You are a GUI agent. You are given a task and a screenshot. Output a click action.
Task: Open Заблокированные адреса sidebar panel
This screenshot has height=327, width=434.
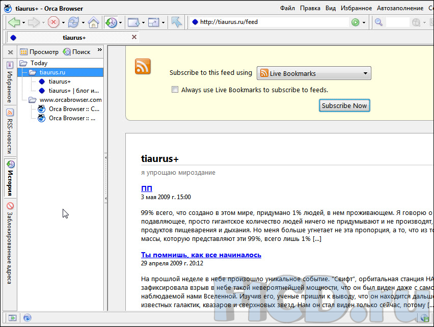10,243
